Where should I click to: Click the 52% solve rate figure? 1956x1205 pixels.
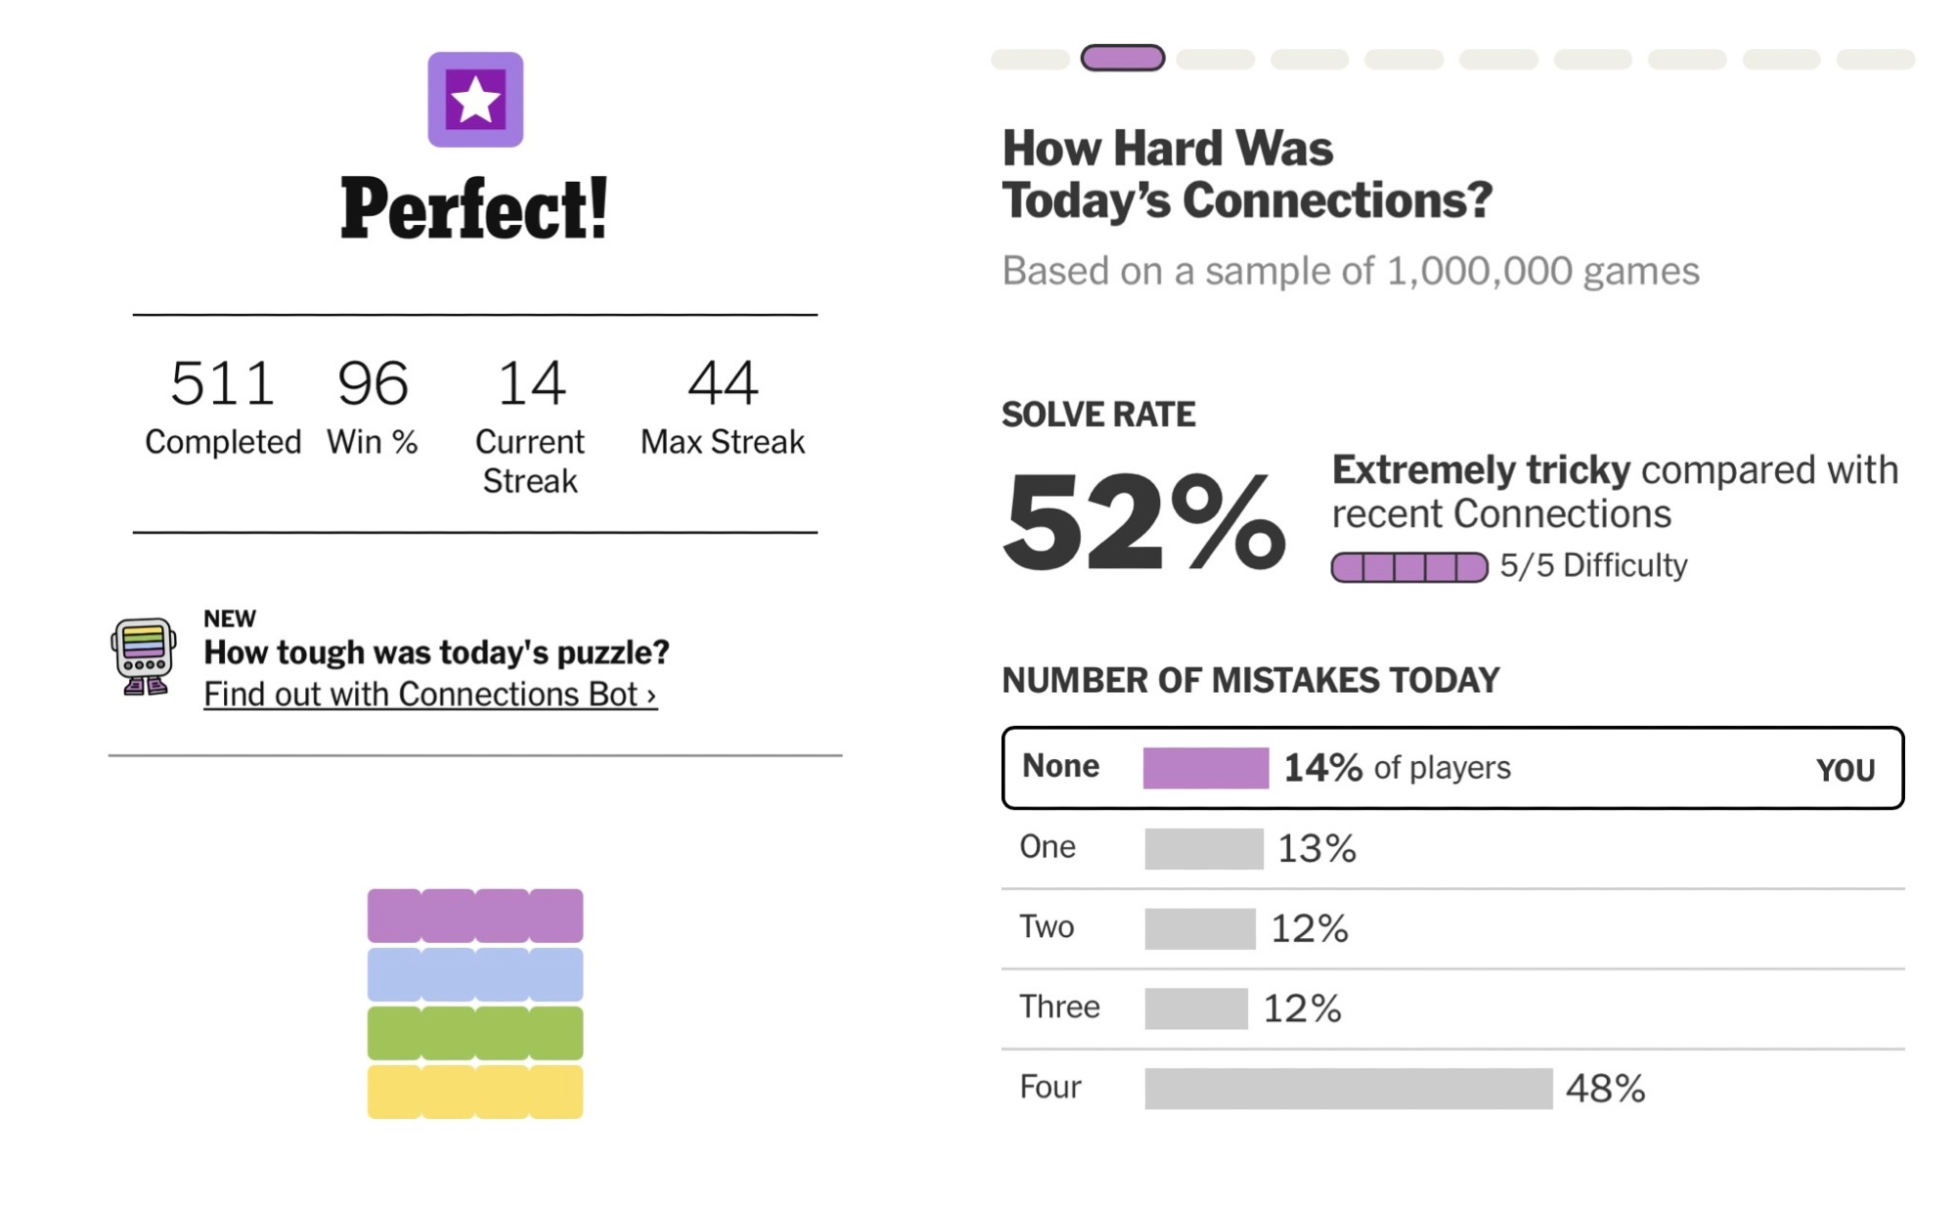point(1144,521)
